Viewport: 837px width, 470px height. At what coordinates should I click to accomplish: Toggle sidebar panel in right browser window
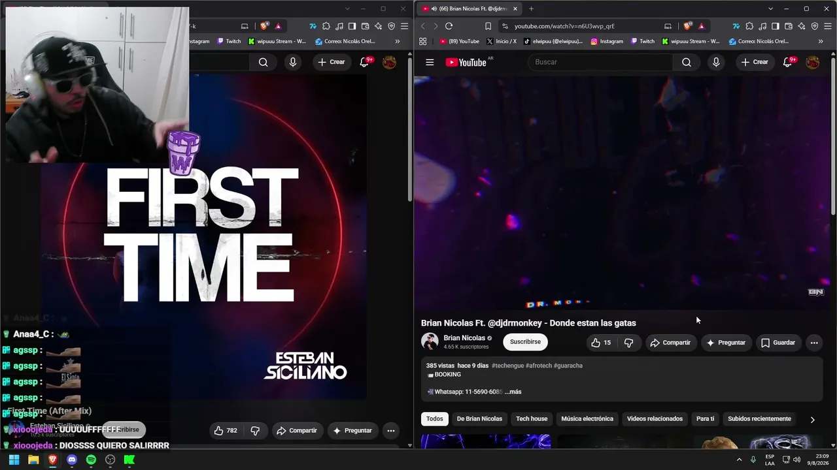coord(776,26)
